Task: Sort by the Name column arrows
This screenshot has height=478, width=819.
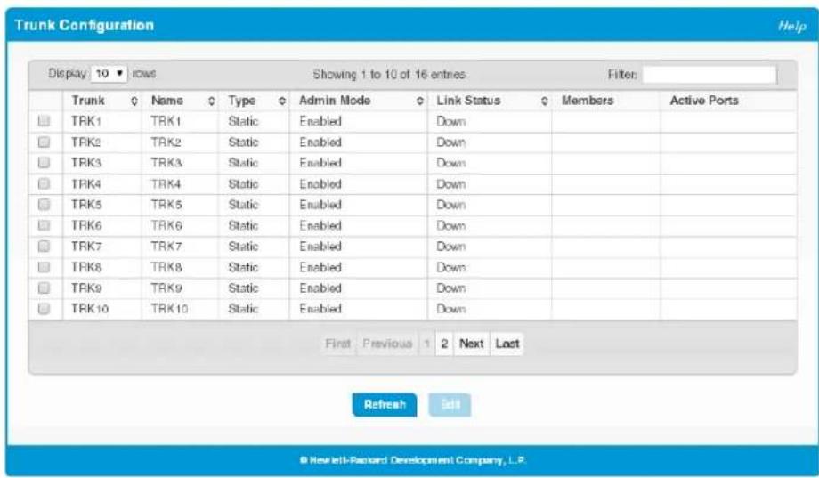Action: 211,101
